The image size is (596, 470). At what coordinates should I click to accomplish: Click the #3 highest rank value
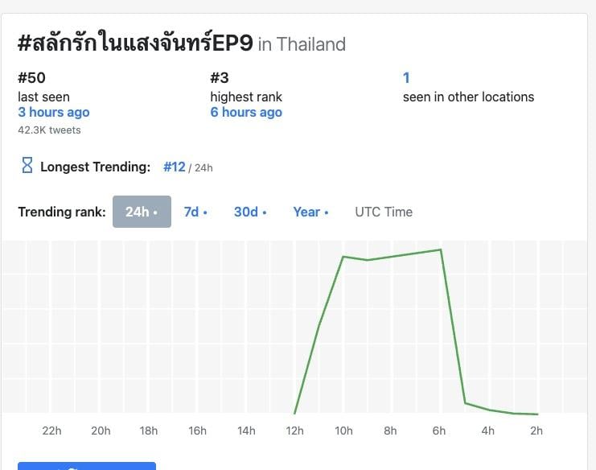220,78
